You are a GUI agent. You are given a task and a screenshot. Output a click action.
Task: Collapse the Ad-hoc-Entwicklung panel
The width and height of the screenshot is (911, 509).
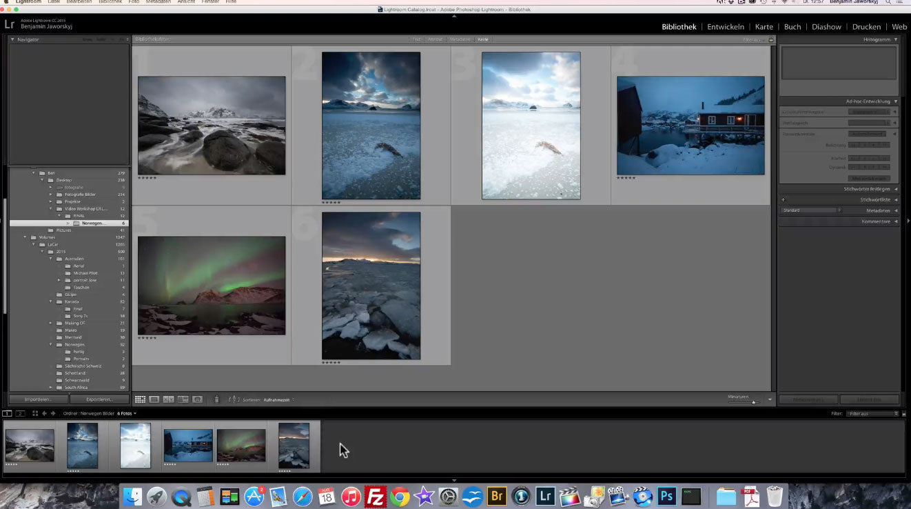[896, 101]
